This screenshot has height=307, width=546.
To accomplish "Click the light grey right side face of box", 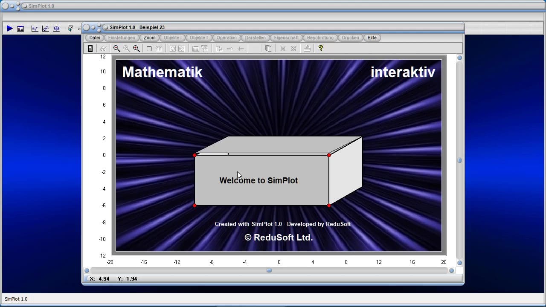I will [x=346, y=171].
